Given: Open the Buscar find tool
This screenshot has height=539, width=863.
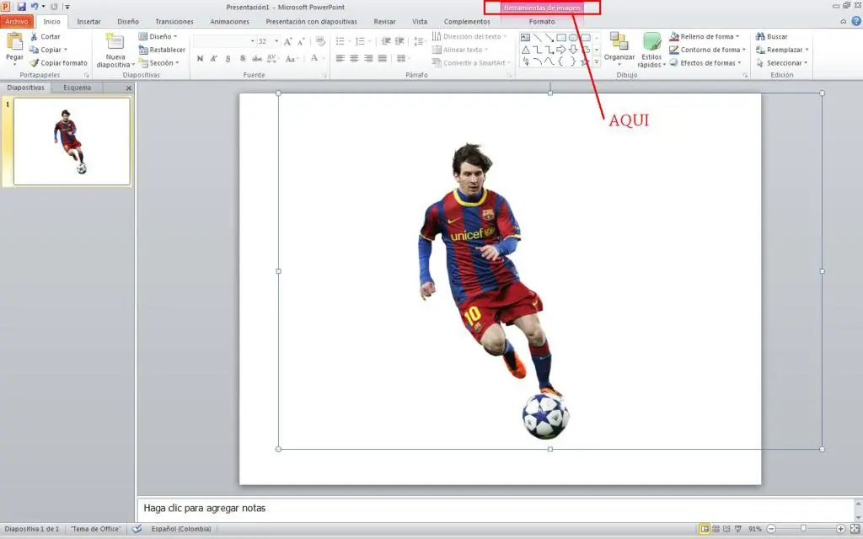Looking at the screenshot, I should (x=772, y=36).
